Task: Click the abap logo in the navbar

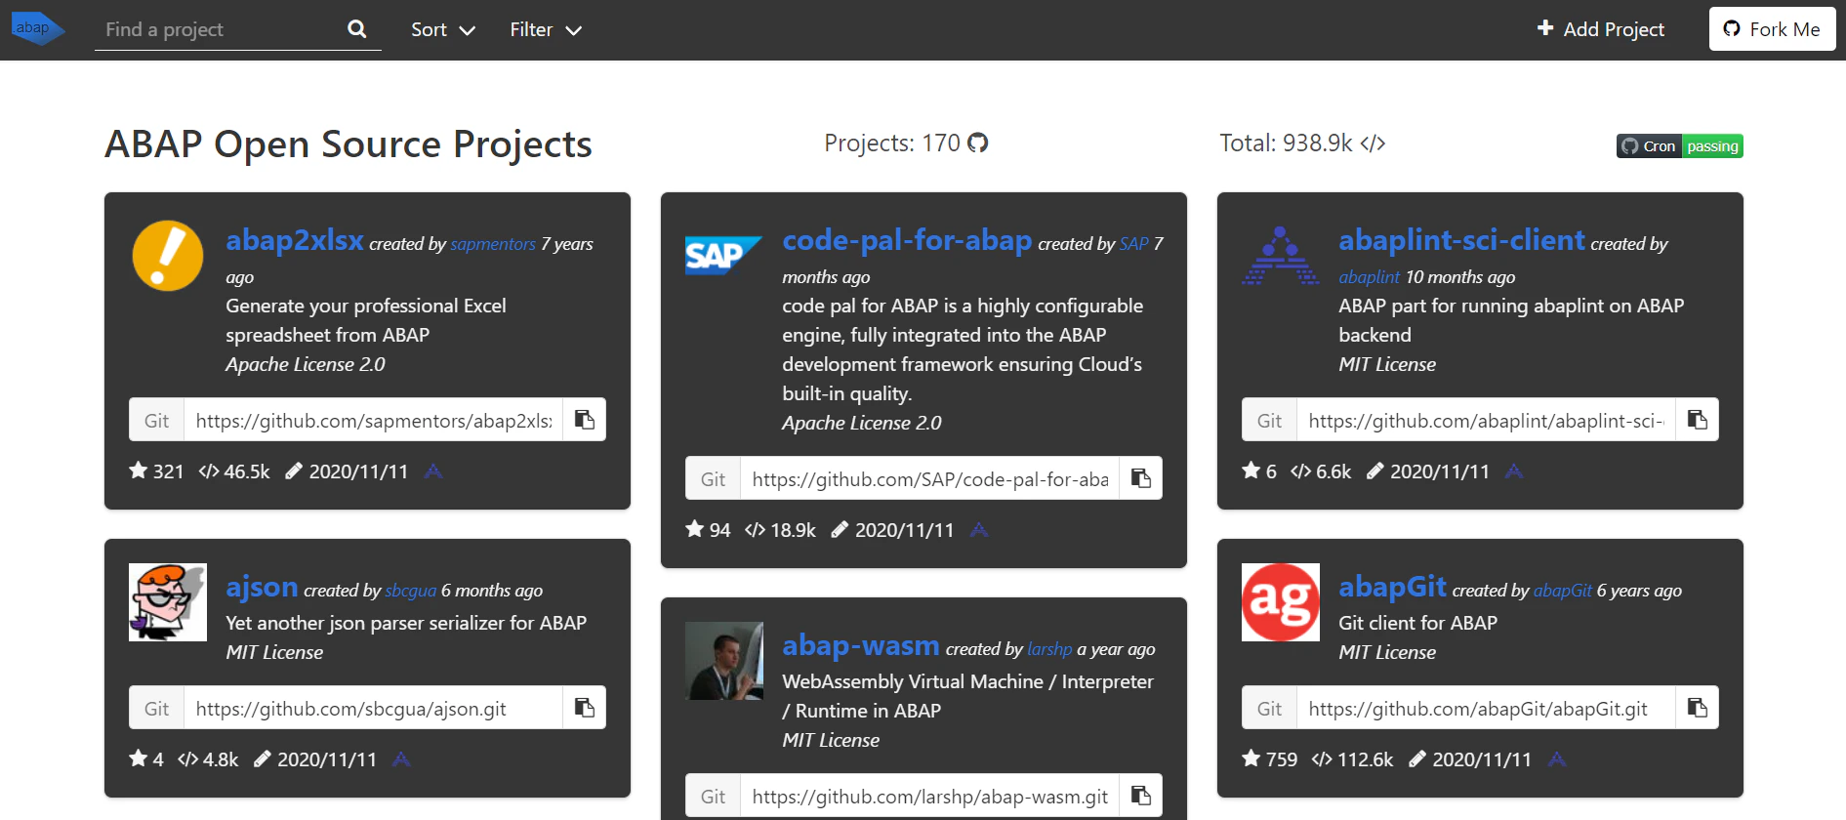Action: pos(37,28)
